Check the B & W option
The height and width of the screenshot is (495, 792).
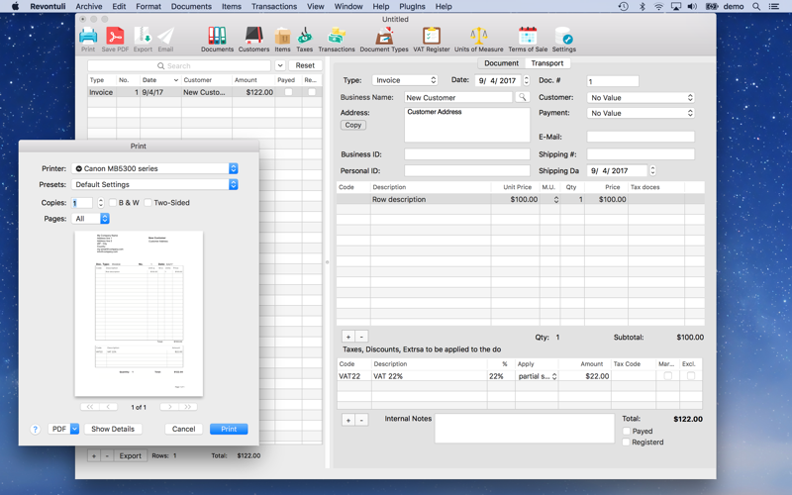pos(113,203)
